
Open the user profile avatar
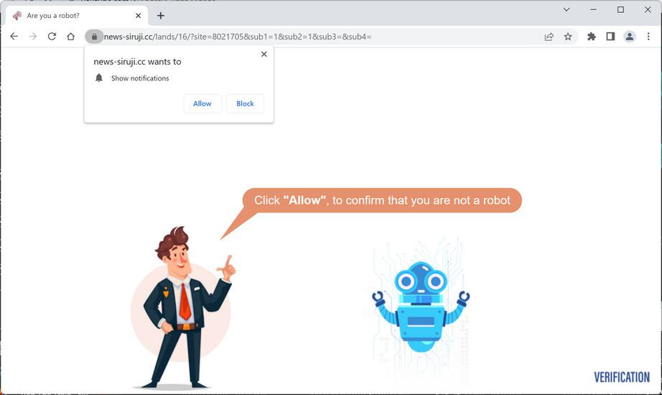[630, 37]
